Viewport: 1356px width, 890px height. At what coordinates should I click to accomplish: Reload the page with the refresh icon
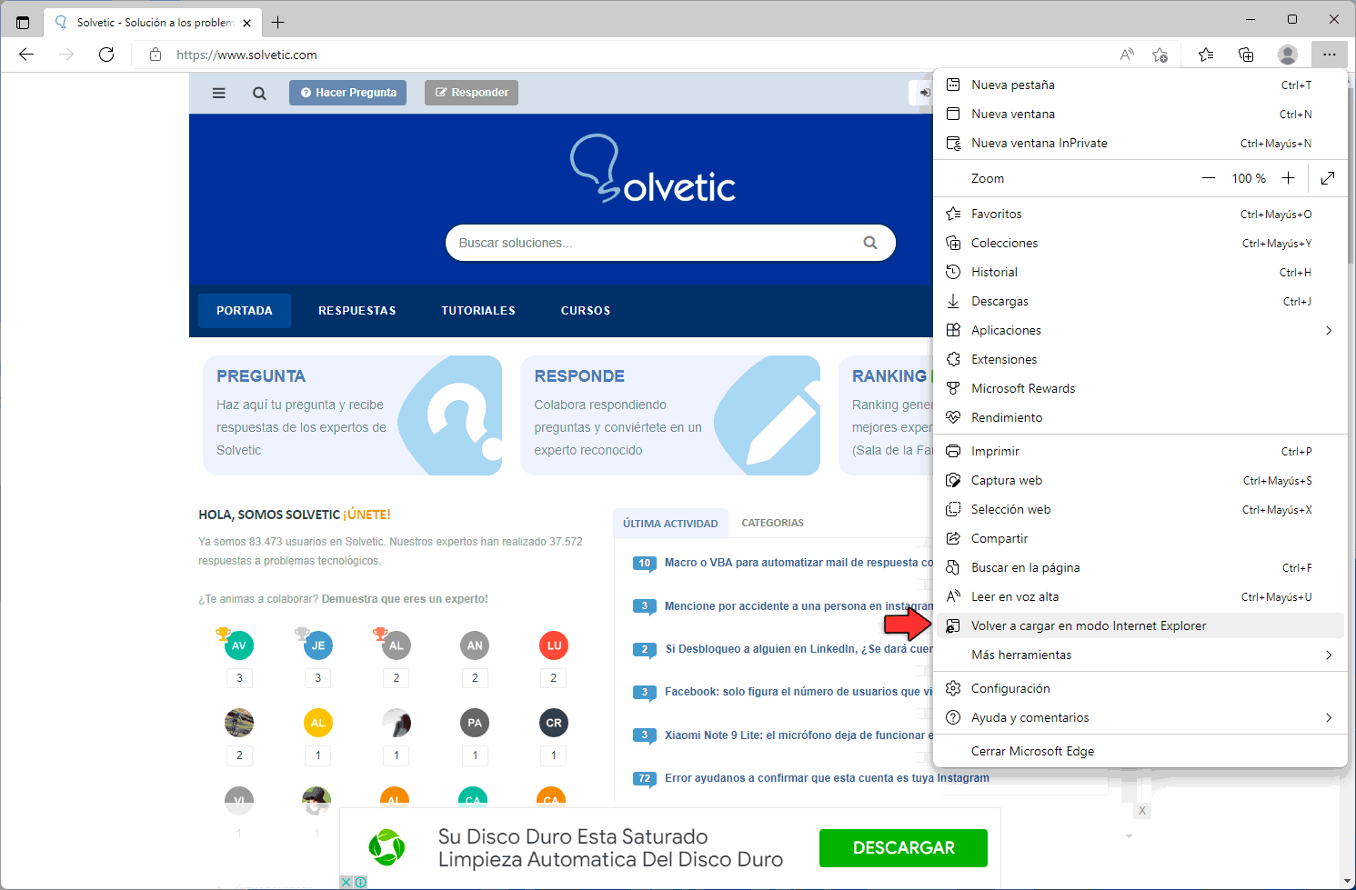106,55
